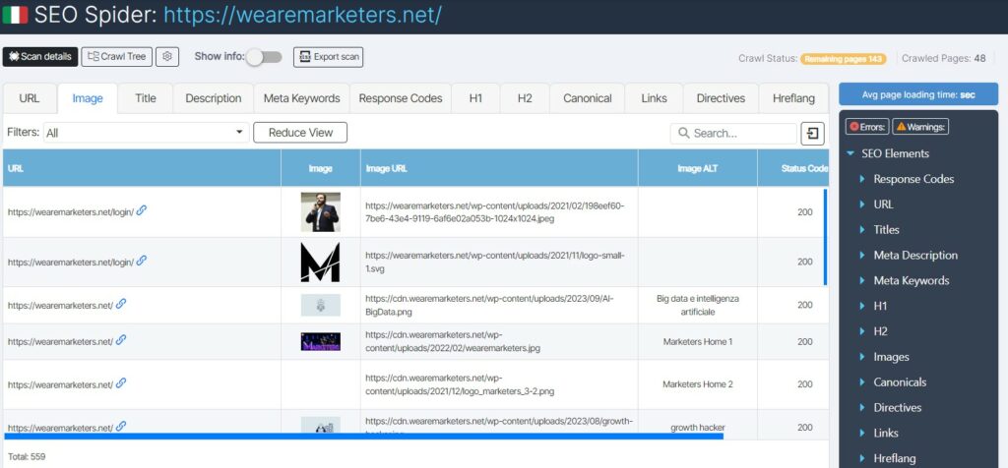Image resolution: width=1008 pixels, height=468 pixels.
Task: Collapse the SEO Elements section
Action: [x=850, y=153]
